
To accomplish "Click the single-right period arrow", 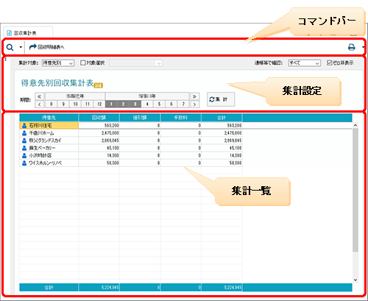I will (194, 105).
